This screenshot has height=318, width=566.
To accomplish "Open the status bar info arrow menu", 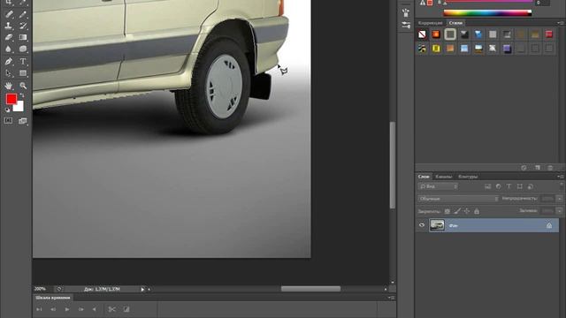I will pos(142,289).
